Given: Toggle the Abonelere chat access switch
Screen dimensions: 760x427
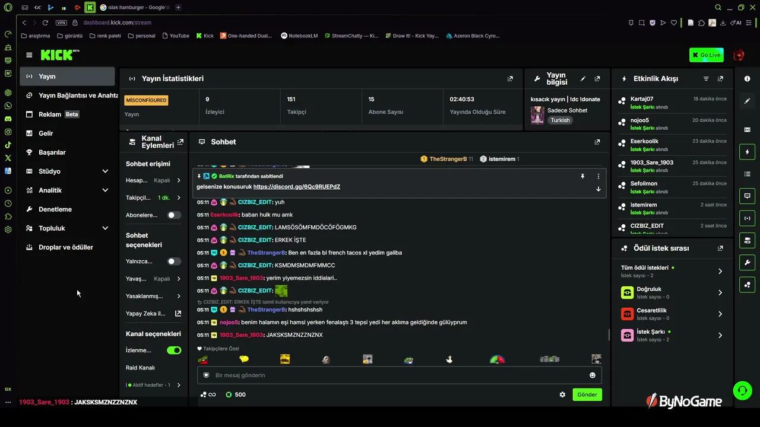Looking at the screenshot, I should (x=174, y=215).
